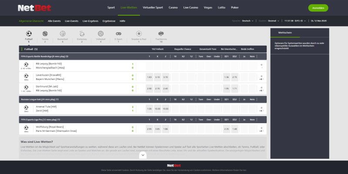
Task: Select the E-Sport gamepad icon
Action: (118, 34)
